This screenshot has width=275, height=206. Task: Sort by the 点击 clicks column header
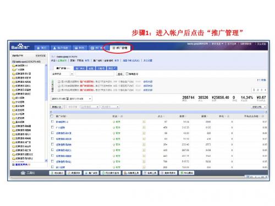(161, 116)
